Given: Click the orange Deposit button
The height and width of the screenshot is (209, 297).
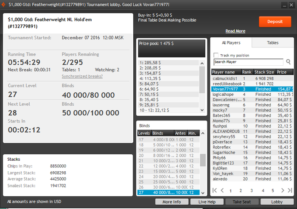Looking at the screenshot, I should (x=275, y=22).
